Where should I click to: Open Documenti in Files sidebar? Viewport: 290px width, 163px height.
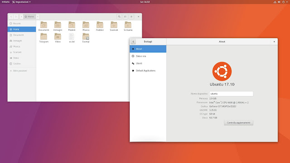coord(22,35)
